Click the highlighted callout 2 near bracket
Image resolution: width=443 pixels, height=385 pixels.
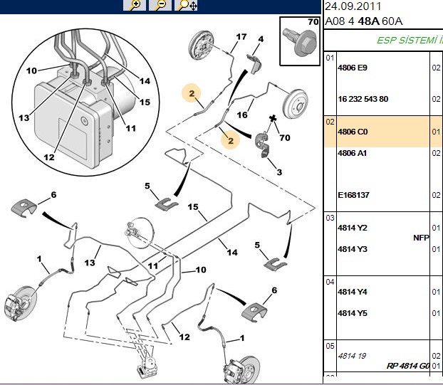coord(231,140)
